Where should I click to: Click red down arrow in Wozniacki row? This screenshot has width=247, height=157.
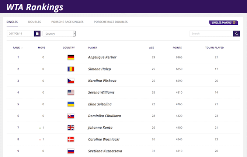[x=40, y=140]
